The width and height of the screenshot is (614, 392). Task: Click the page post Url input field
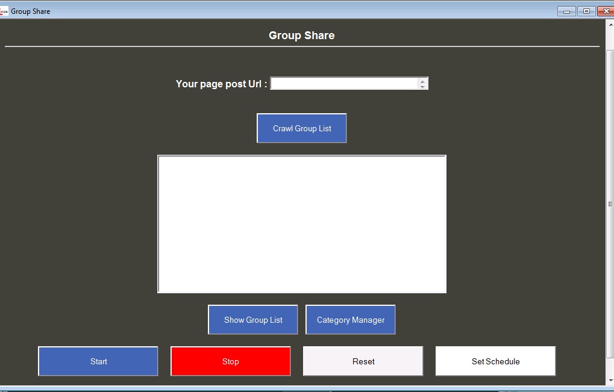(344, 84)
